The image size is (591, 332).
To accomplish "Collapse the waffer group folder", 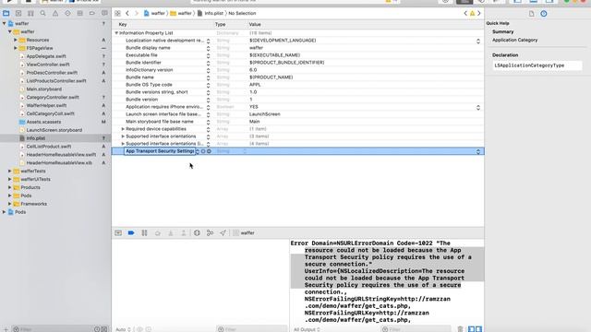I will (10, 31).
